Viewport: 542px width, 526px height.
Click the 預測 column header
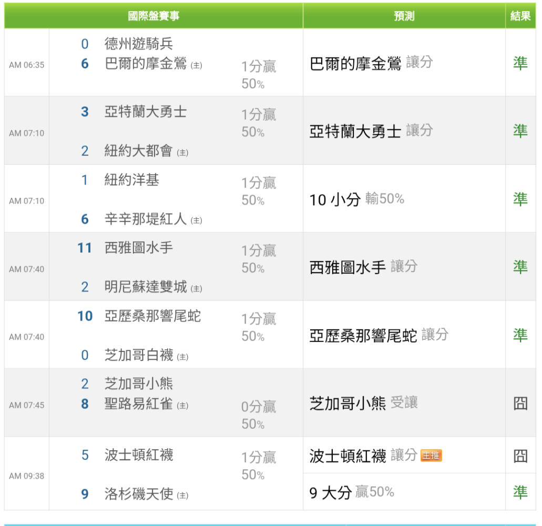coord(404,16)
